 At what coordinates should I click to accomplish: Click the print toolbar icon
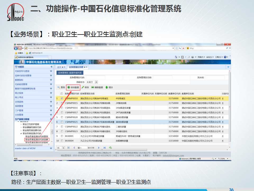click(193, 57)
